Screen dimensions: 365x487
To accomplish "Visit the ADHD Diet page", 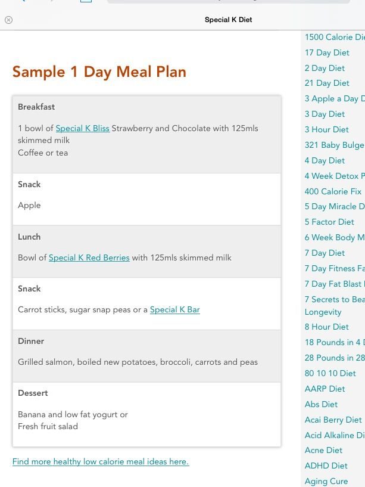I will click(x=326, y=466).
